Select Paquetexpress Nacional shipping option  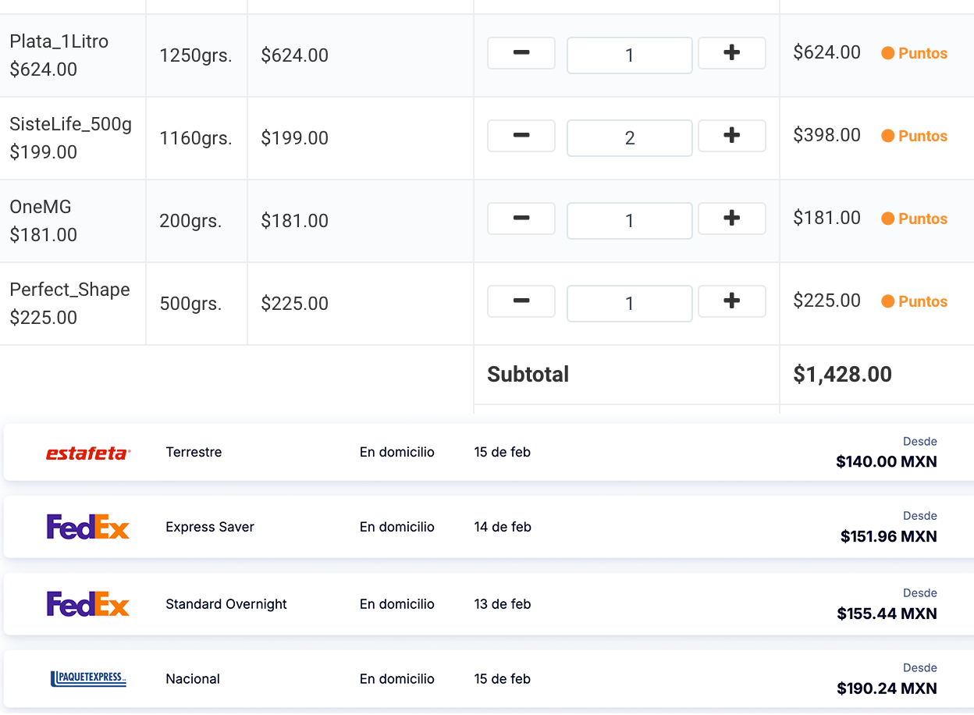pos(487,679)
